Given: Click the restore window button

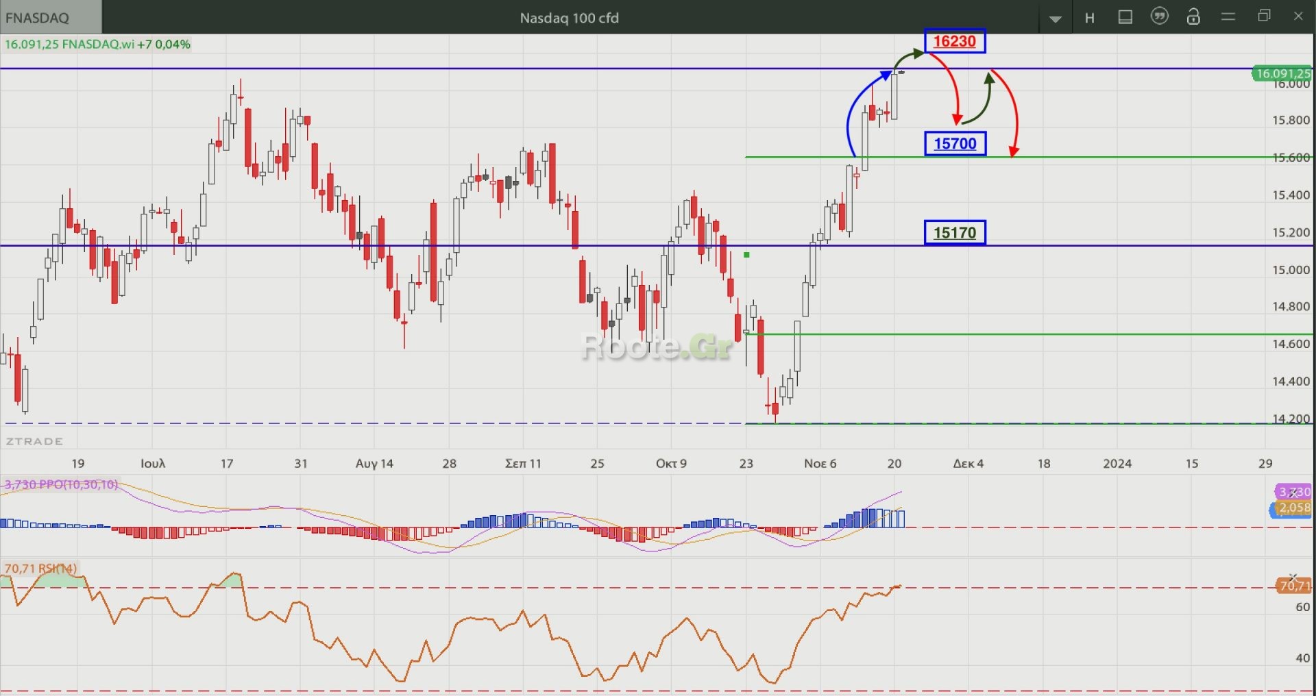Looking at the screenshot, I should (1264, 16).
